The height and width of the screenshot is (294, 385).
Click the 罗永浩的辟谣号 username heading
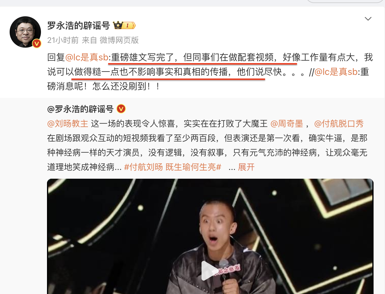point(78,26)
